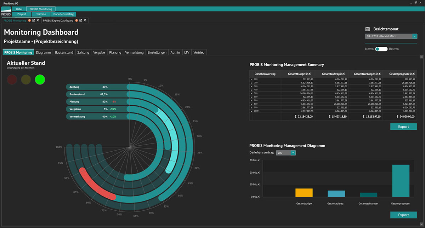The image size is (425, 228).
Task: Select the red status light indicator
Action: [12, 80]
